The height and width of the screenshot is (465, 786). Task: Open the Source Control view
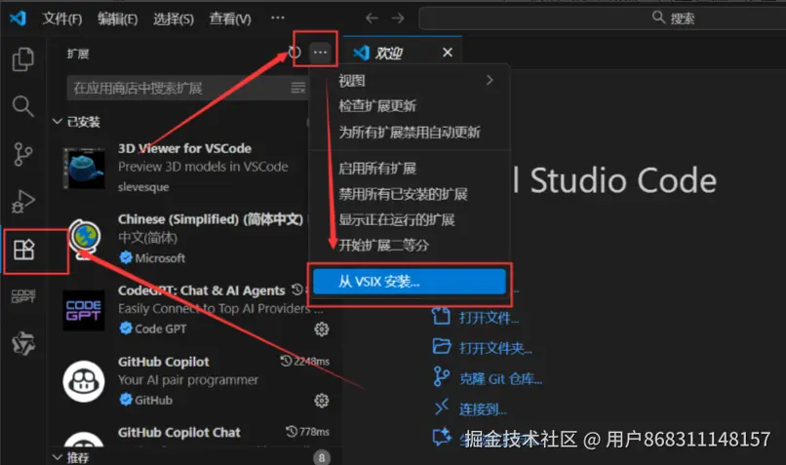click(23, 154)
